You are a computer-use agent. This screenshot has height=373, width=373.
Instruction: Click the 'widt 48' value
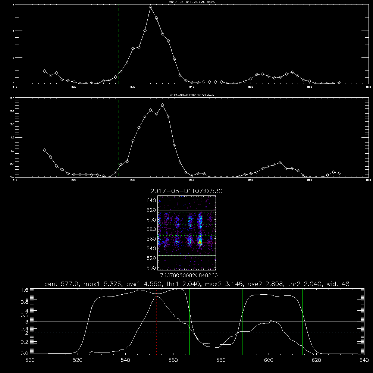338,284
